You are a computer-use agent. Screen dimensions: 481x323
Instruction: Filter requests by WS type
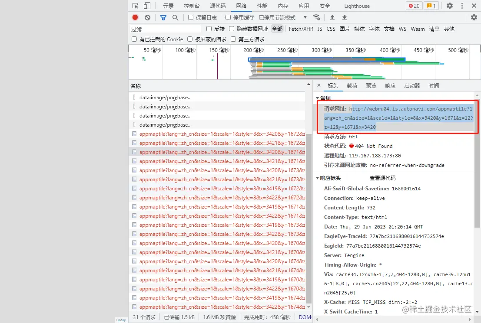tap(402, 29)
